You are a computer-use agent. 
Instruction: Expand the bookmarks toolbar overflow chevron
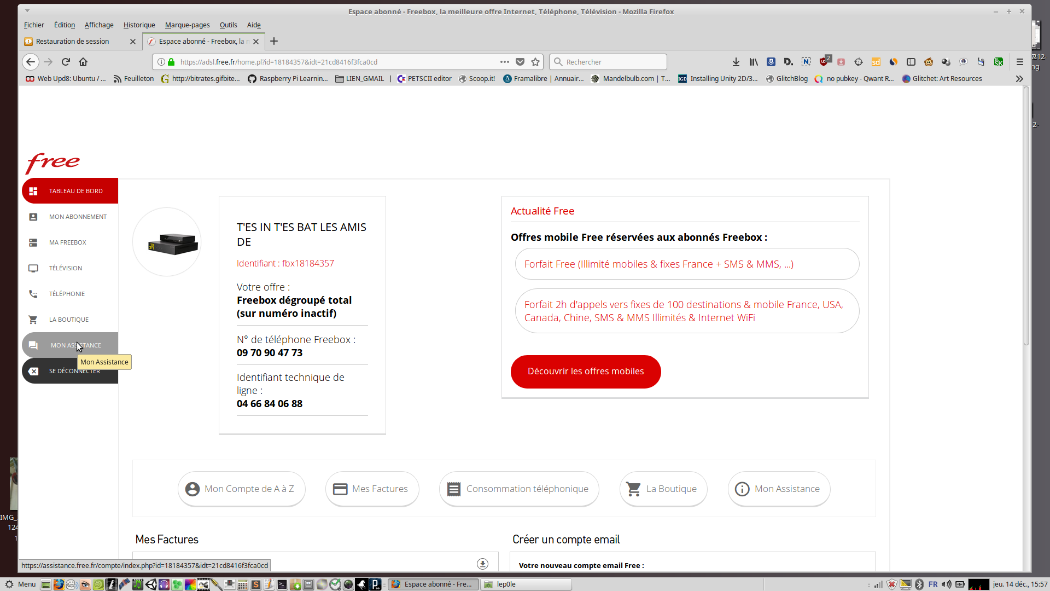[1019, 79]
